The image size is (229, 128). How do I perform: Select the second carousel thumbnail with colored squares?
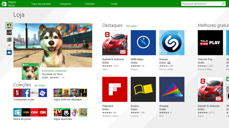(9, 32)
